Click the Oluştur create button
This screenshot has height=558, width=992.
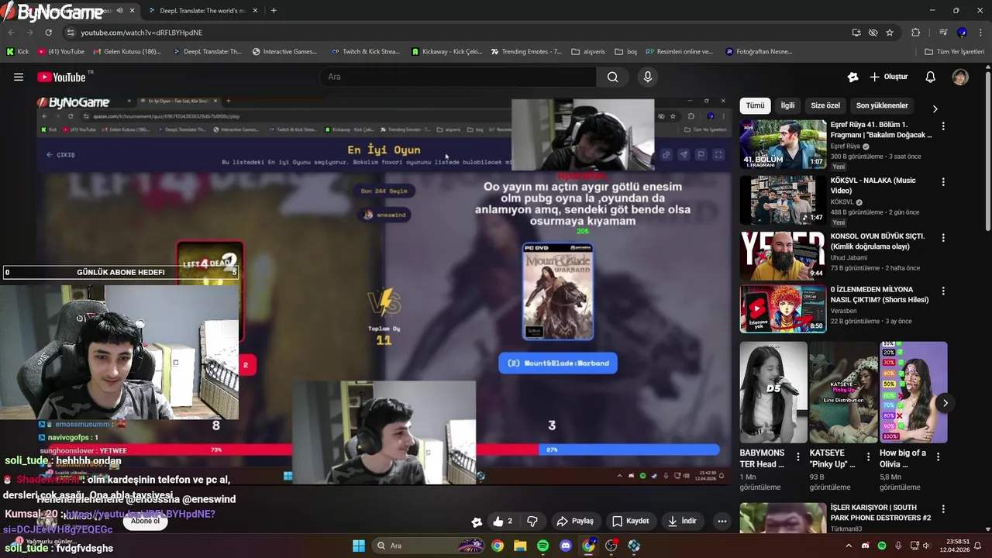coord(888,77)
